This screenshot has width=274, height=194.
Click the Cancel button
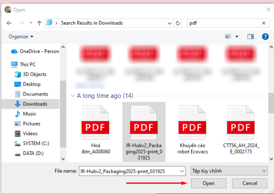click(x=250, y=183)
